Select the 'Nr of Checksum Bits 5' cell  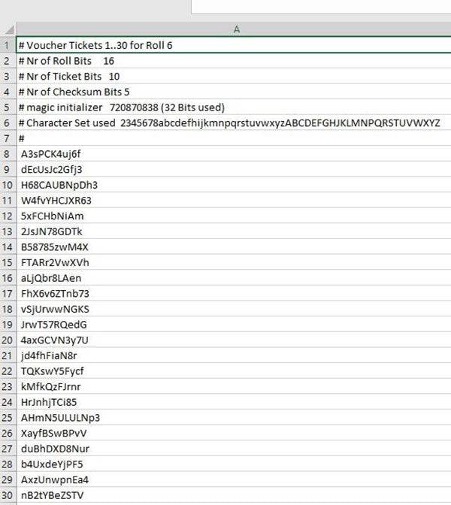75,92
